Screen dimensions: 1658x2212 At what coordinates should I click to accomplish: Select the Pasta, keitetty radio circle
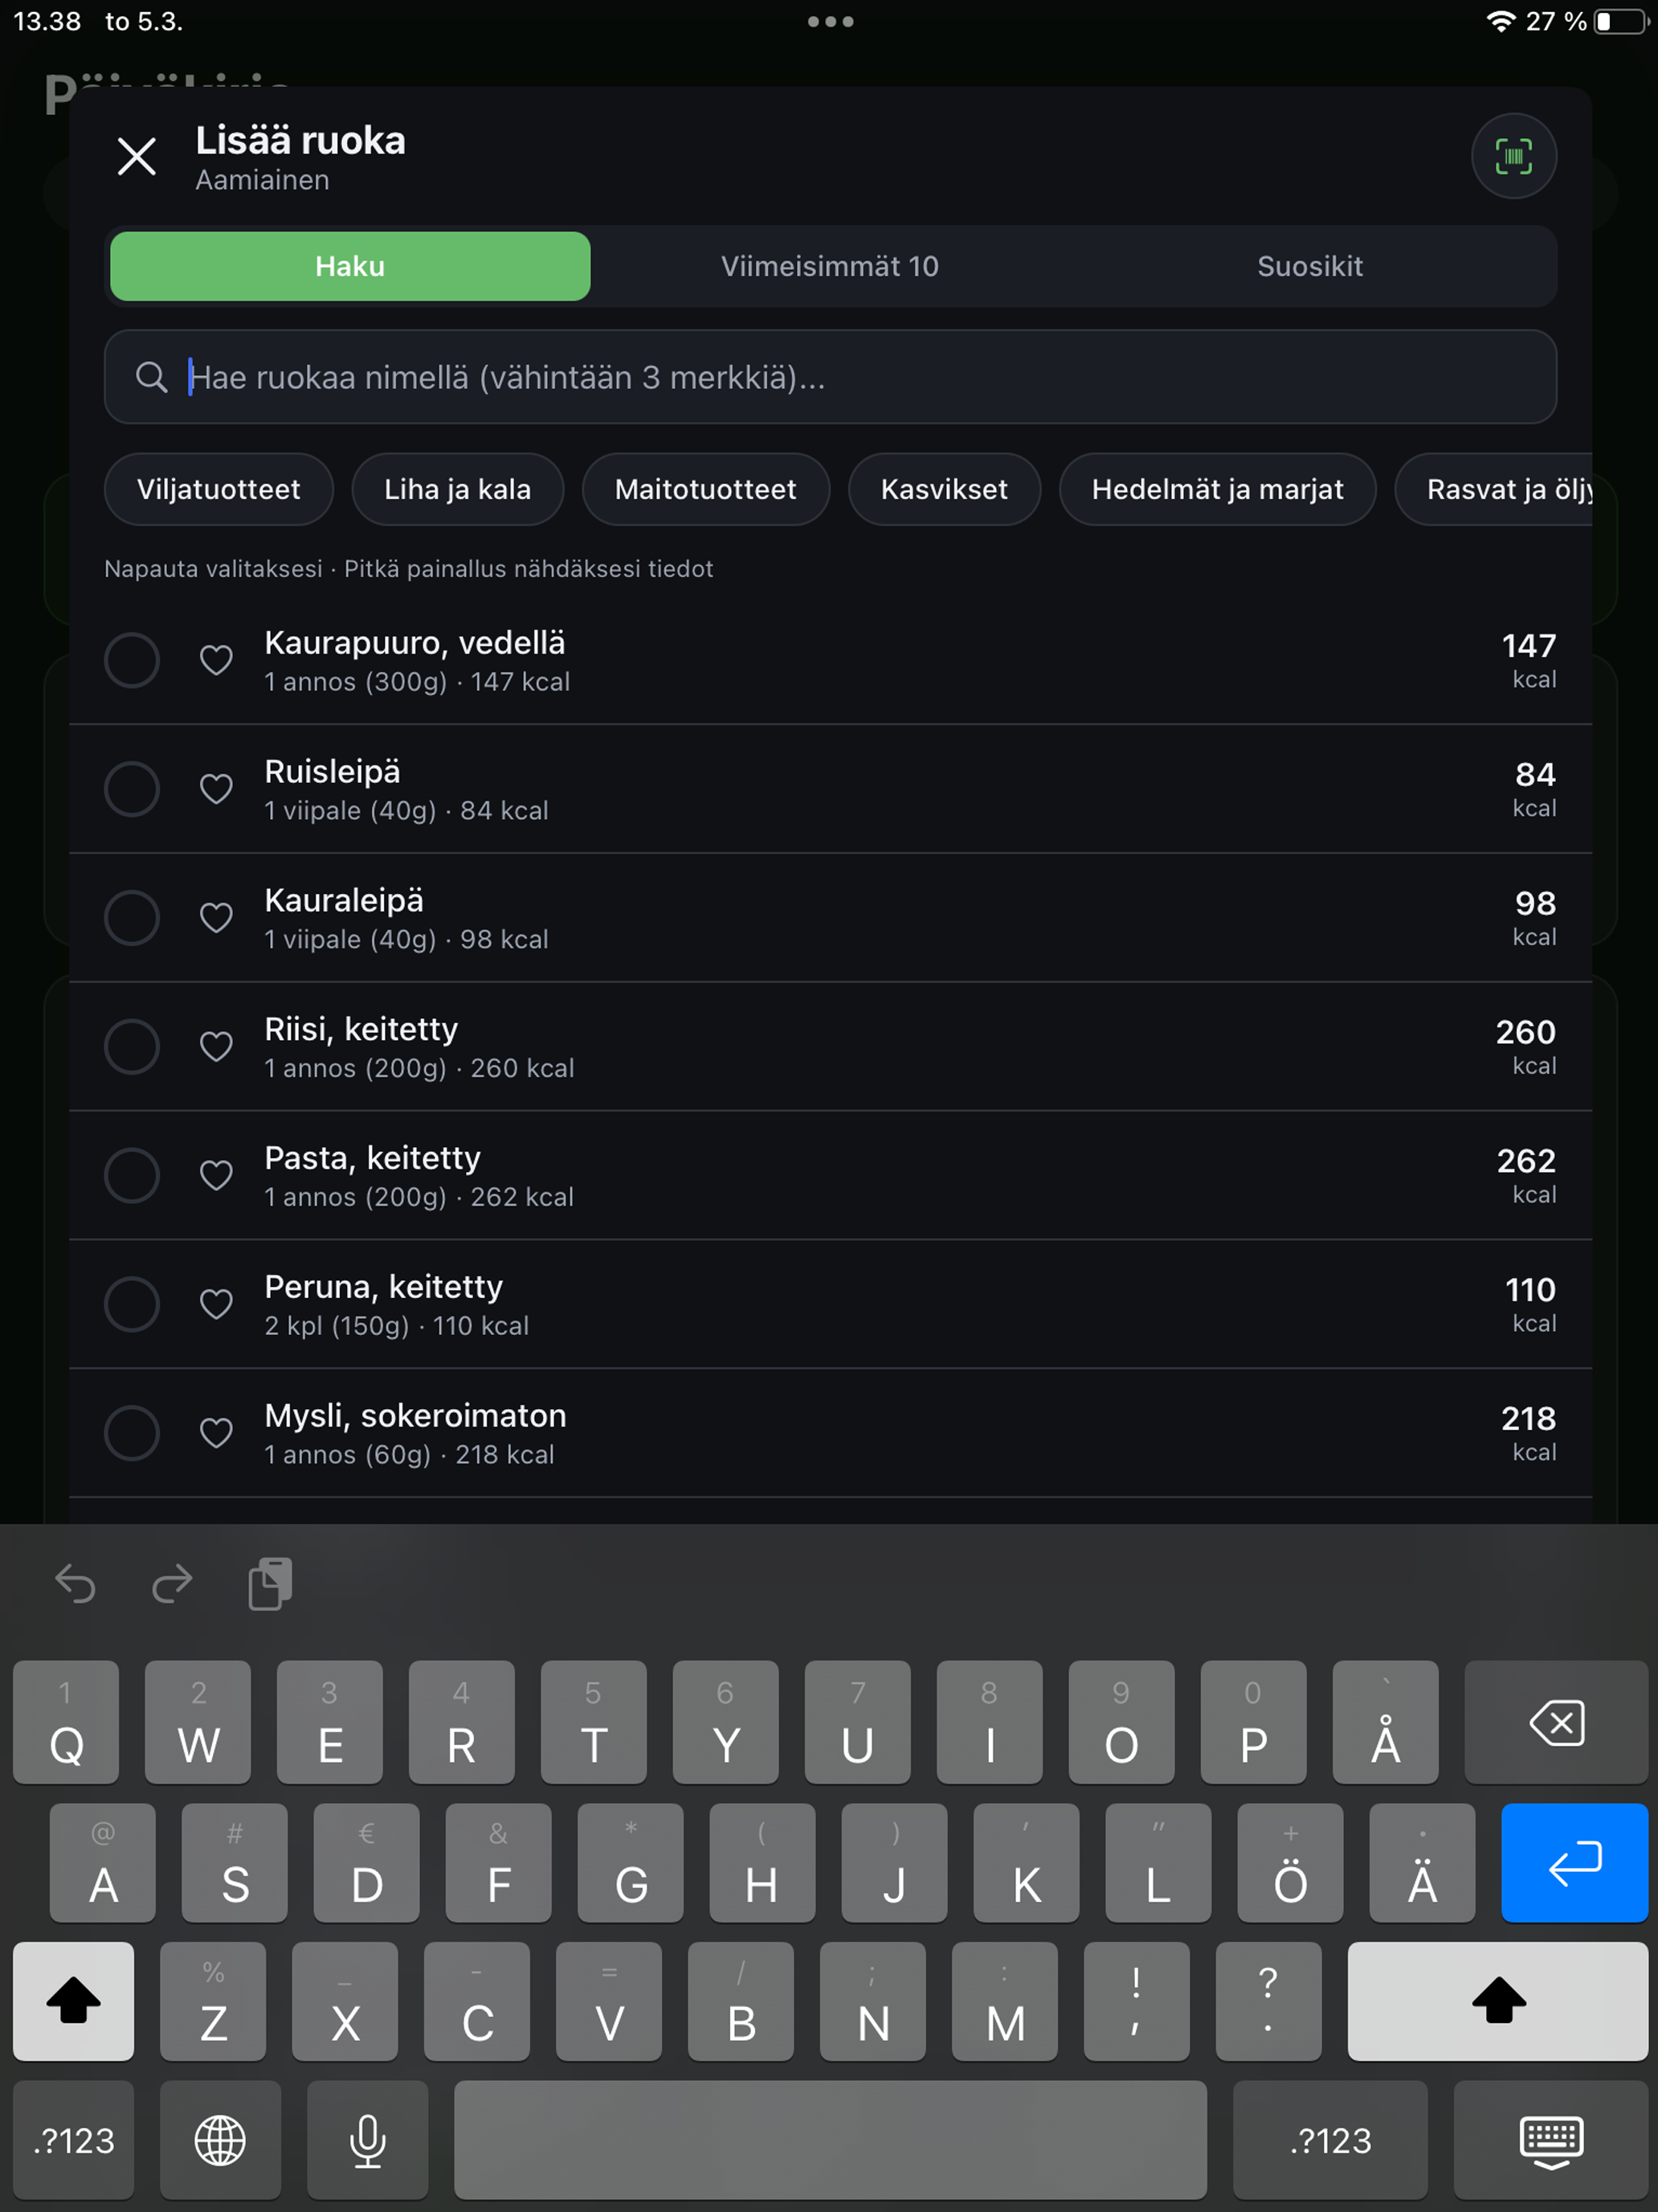click(132, 1175)
